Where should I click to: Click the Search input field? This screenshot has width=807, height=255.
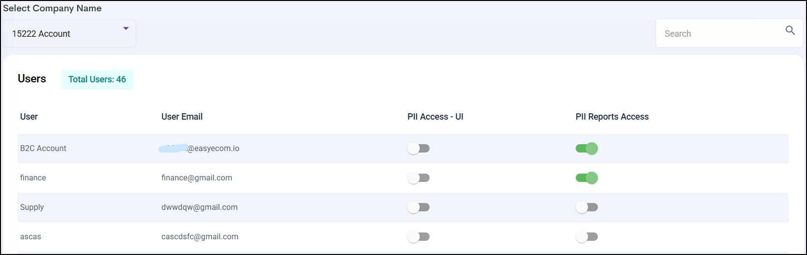tap(718, 34)
